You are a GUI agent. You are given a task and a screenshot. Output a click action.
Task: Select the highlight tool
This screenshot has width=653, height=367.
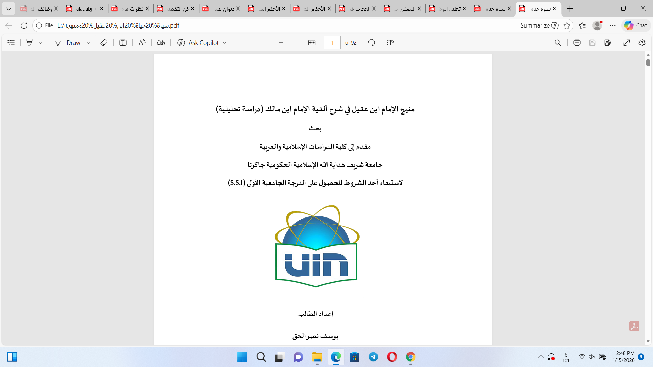(x=30, y=42)
